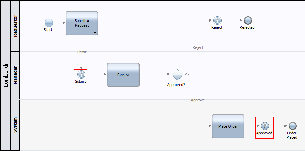Select the Approved? gateway diamond
The image size is (305, 151).
point(177,74)
